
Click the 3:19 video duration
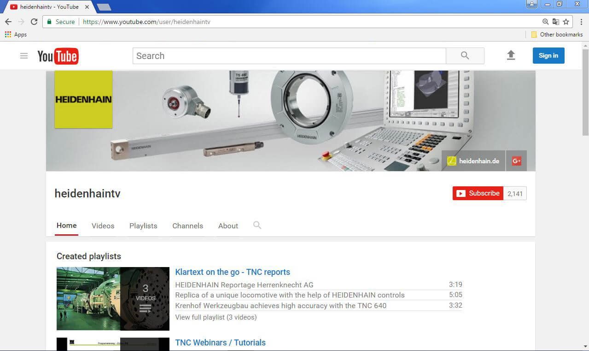click(x=455, y=285)
